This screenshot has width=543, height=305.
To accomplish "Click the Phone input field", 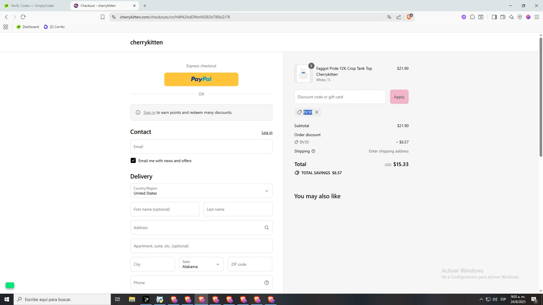I will coord(201,283).
